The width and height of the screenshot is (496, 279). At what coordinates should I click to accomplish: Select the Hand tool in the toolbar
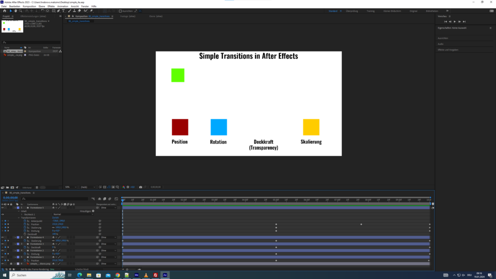point(16,10)
